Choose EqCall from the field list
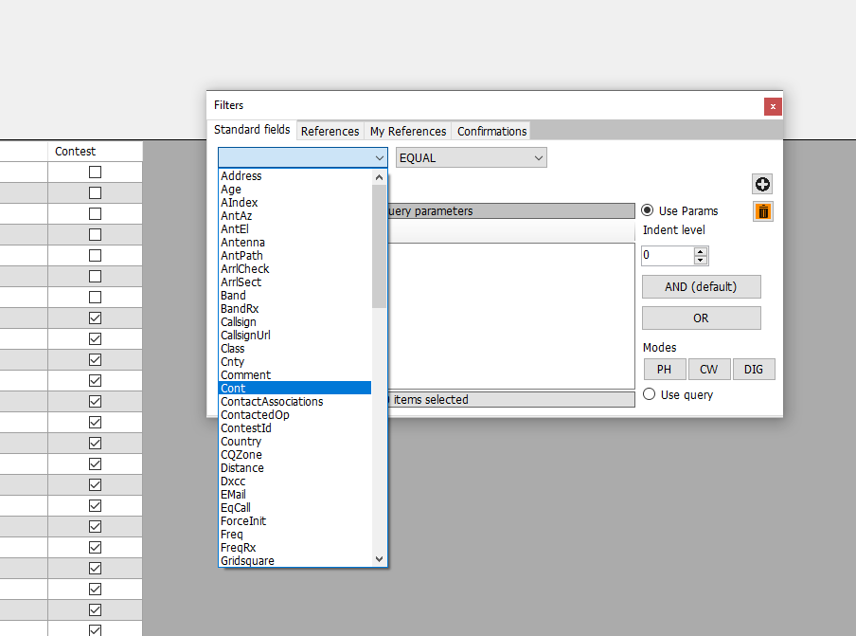This screenshot has height=636, width=856. point(294,508)
